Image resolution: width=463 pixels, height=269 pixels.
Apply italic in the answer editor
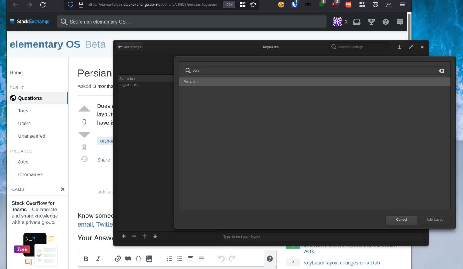(98, 259)
